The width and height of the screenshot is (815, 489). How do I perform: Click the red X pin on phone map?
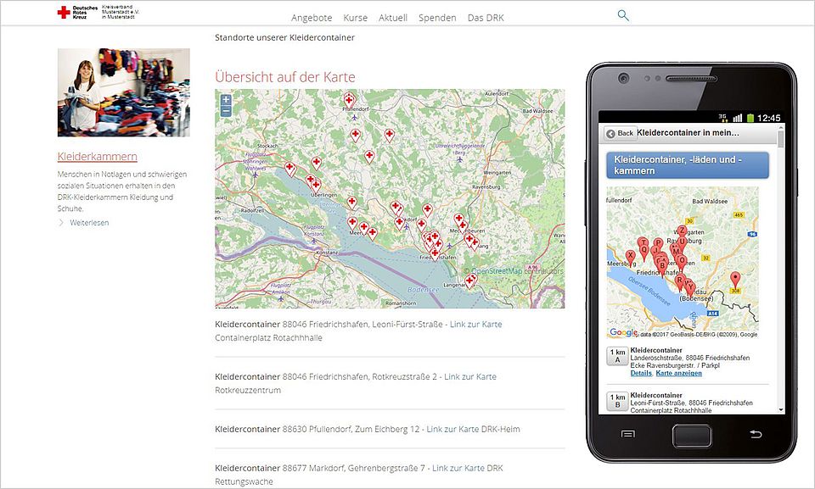point(630,256)
